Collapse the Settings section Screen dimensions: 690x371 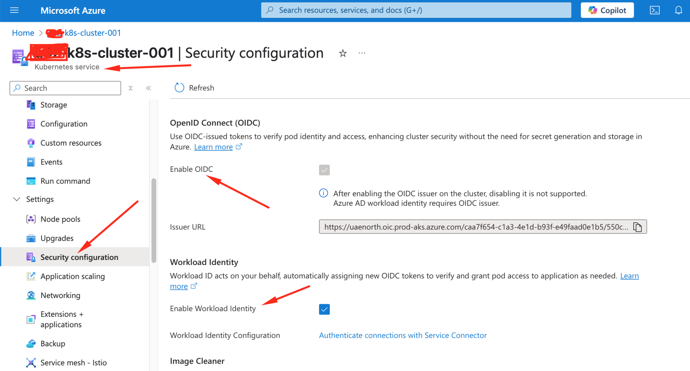coord(17,199)
